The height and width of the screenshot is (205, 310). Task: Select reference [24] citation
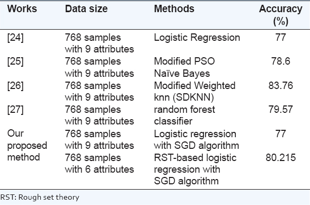15,38
